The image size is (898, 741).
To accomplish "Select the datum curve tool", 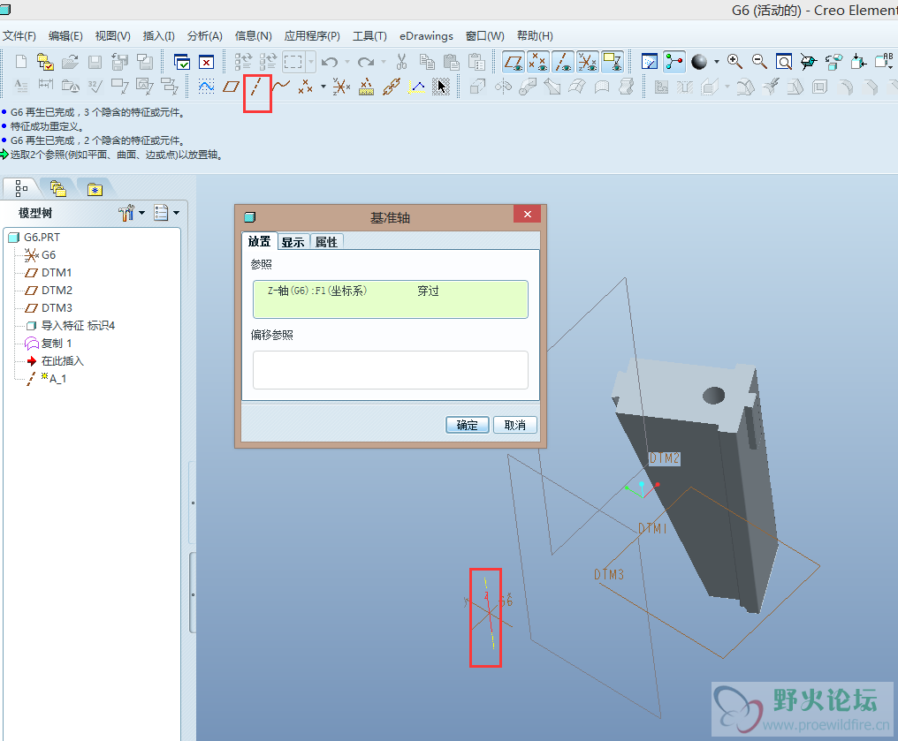I will point(282,87).
